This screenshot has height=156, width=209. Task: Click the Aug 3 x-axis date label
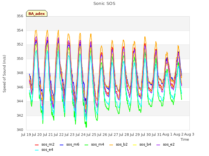(189, 135)
